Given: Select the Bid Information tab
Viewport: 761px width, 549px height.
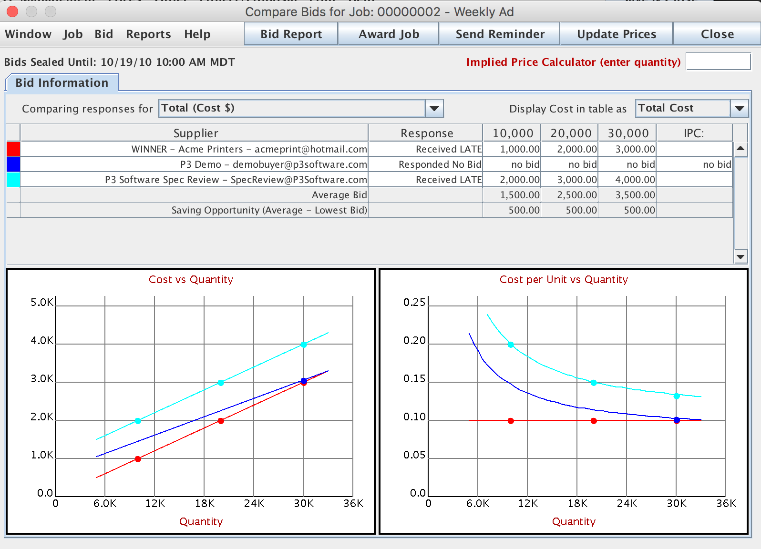Looking at the screenshot, I should 62,83.
